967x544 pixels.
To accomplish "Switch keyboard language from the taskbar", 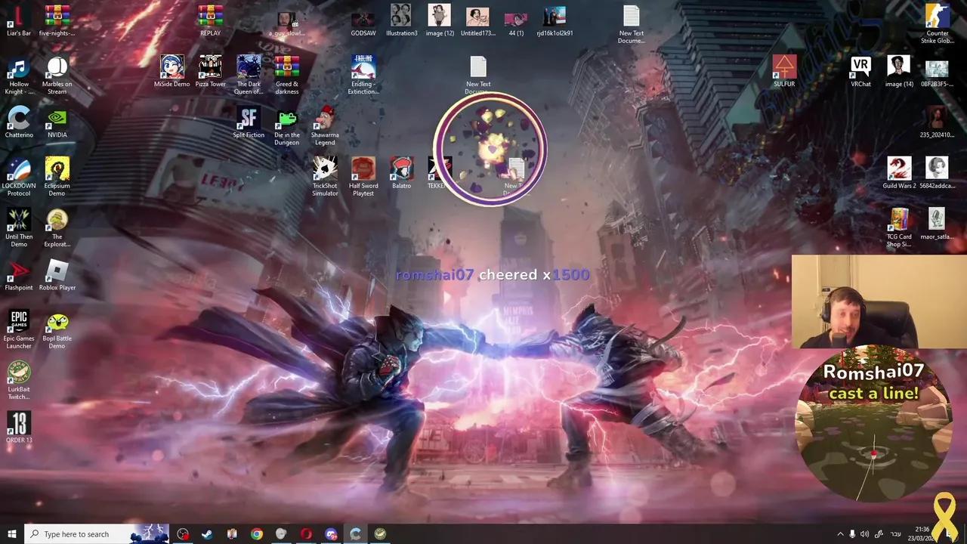I will coord(895,533).
